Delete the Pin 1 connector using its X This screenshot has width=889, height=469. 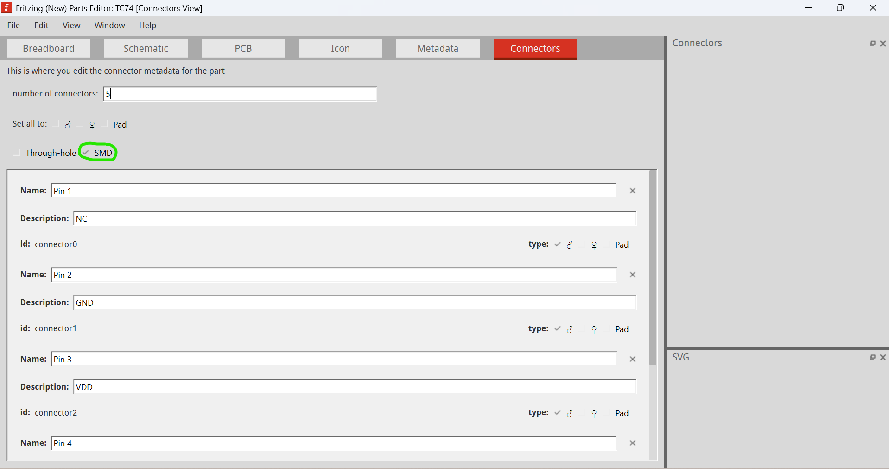pyautogui.click(x=633, y=191)
